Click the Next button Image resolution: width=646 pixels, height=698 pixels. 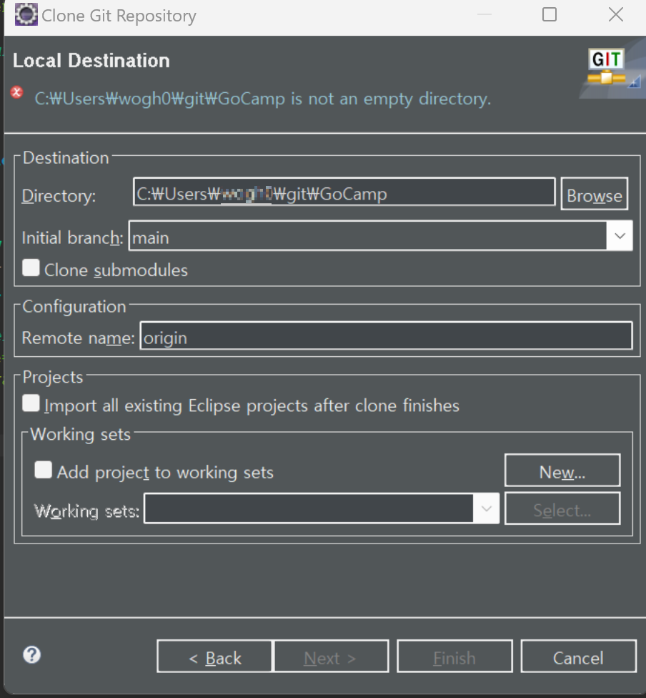331,657
